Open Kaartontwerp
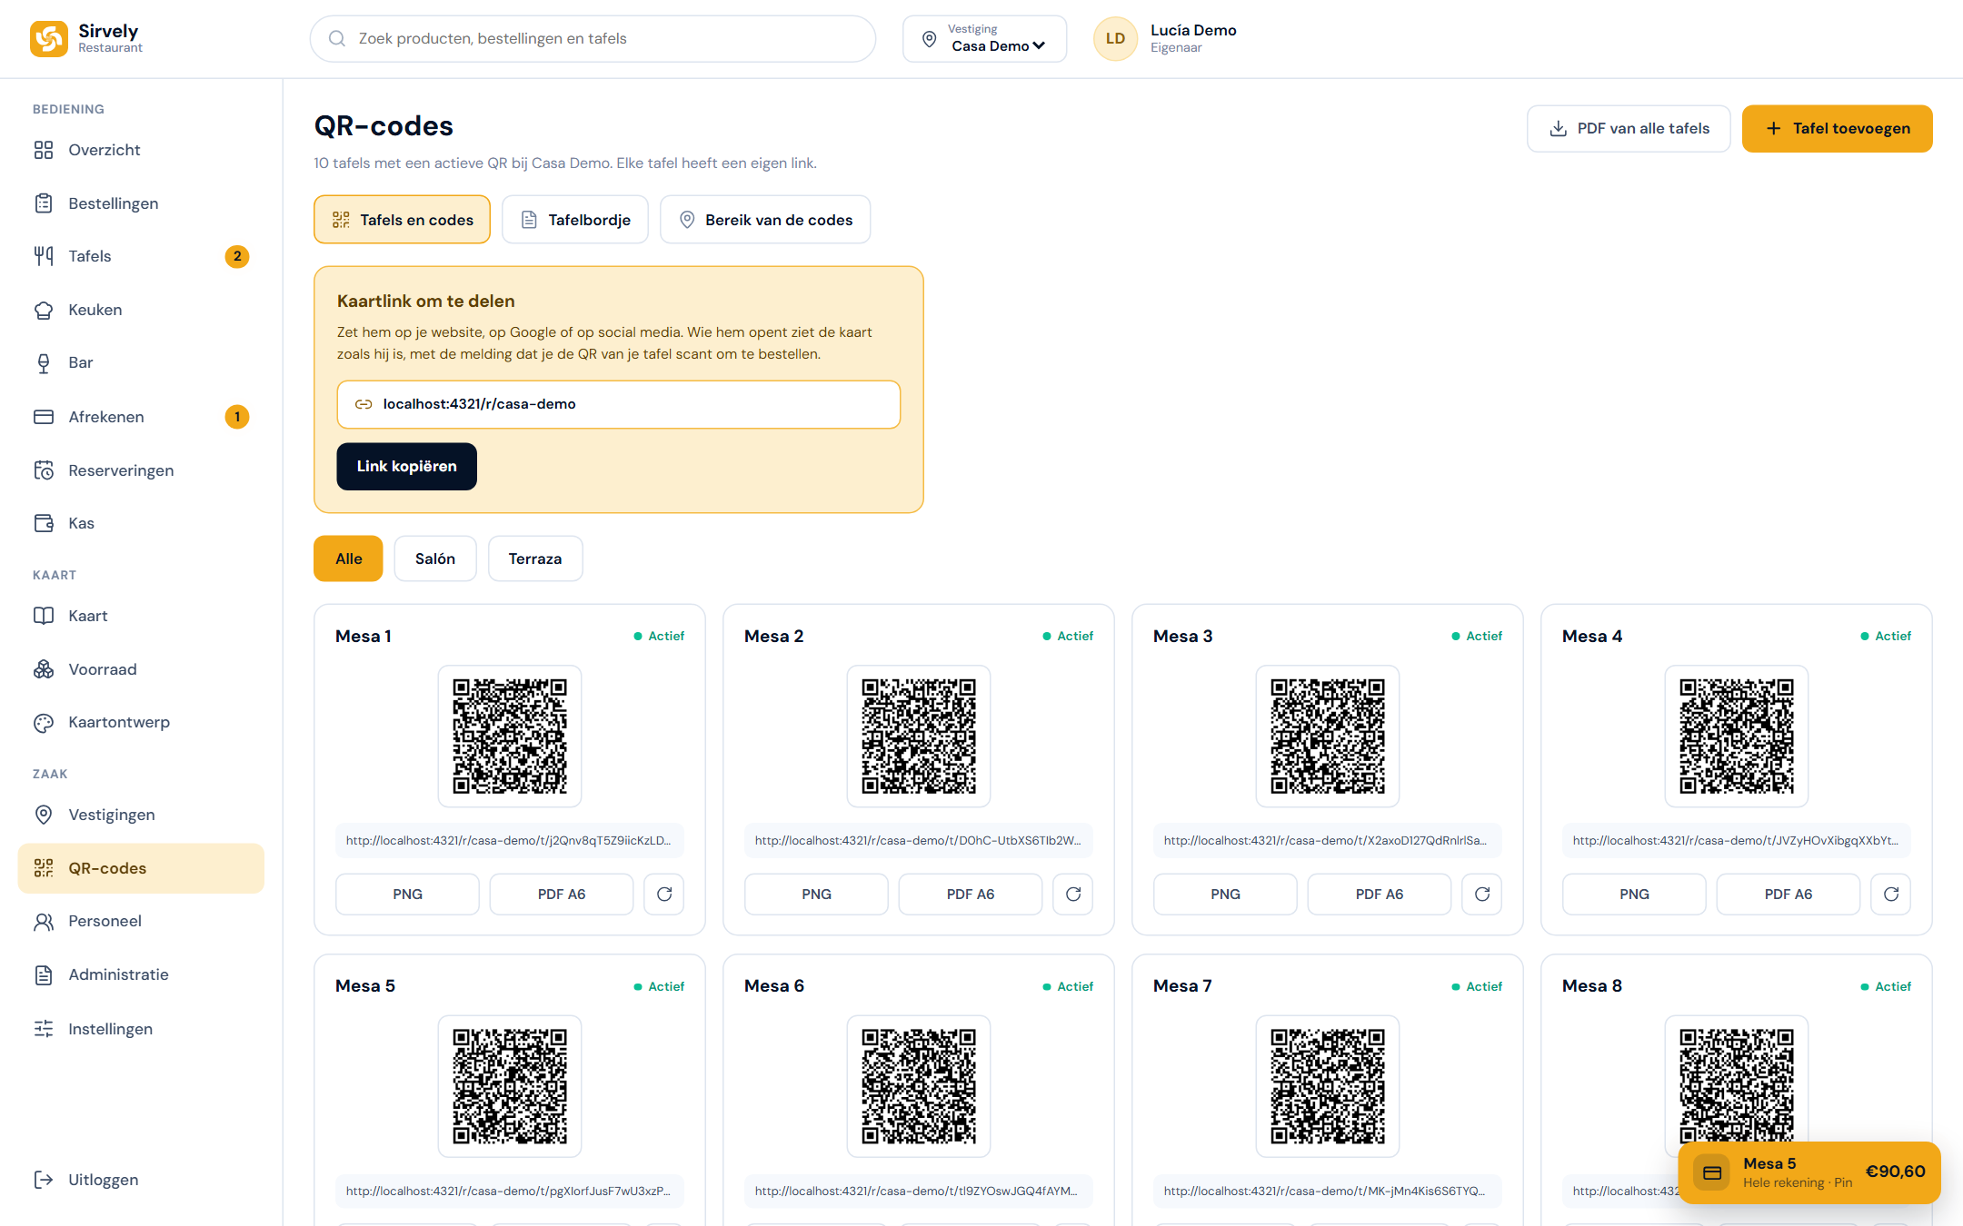Screen dimensions: 1963x1226 [x=141, y=723]
